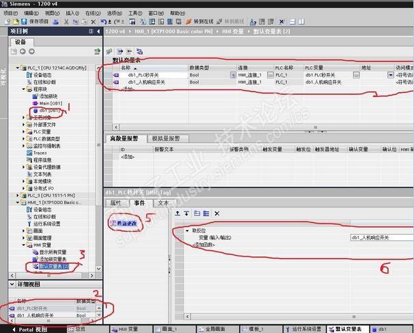Open the address dropdown for db1_PLC秒开关

[x=391, y=75]
